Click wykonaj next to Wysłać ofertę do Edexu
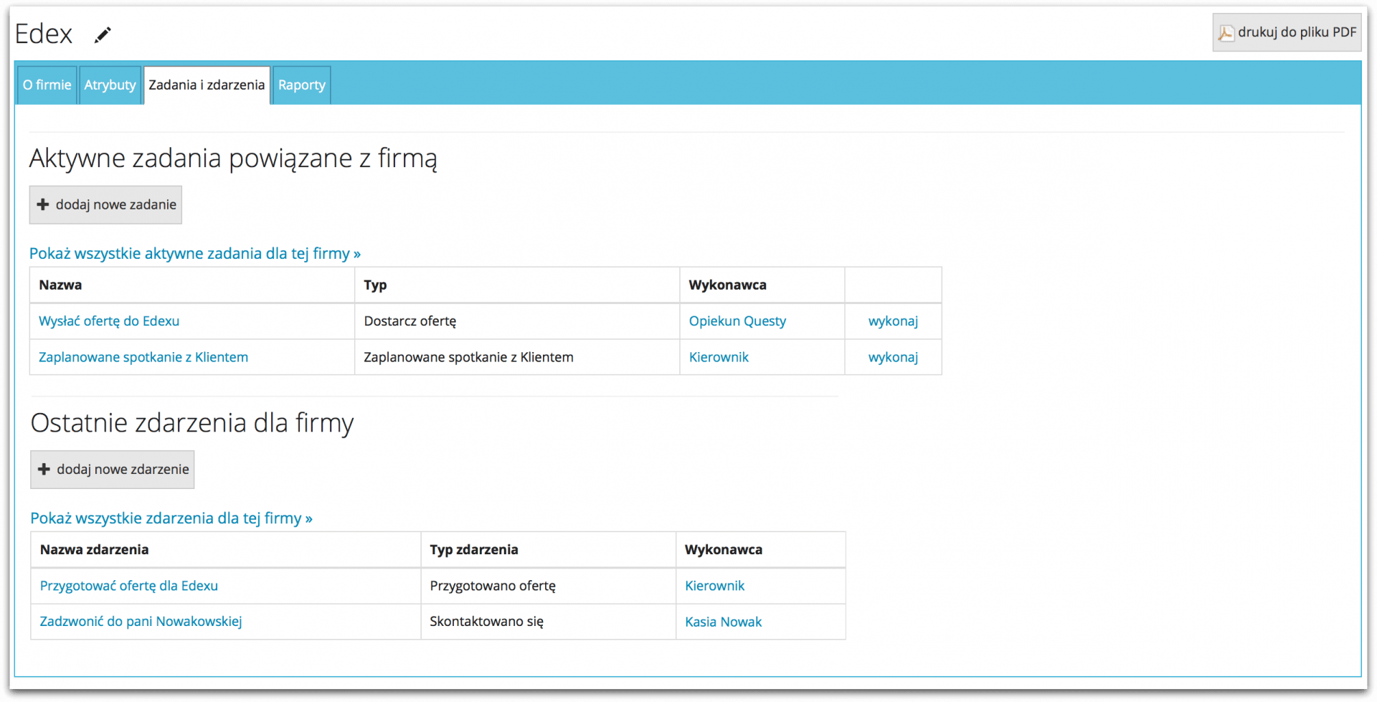The image size is (1377, 702). click(x=892, y=321)
